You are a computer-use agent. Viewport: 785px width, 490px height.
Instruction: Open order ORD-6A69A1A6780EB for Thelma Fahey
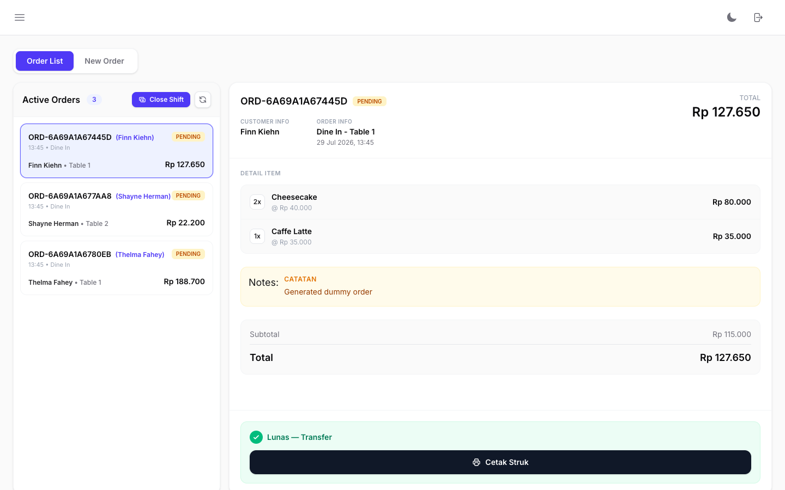[117, 268]
